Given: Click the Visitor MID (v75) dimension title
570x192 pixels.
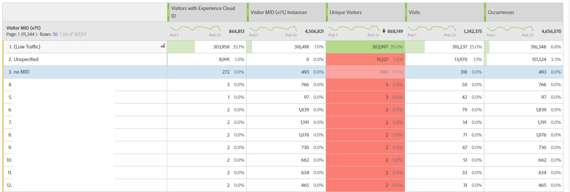Looking at the screenshot, I should 23,28.
